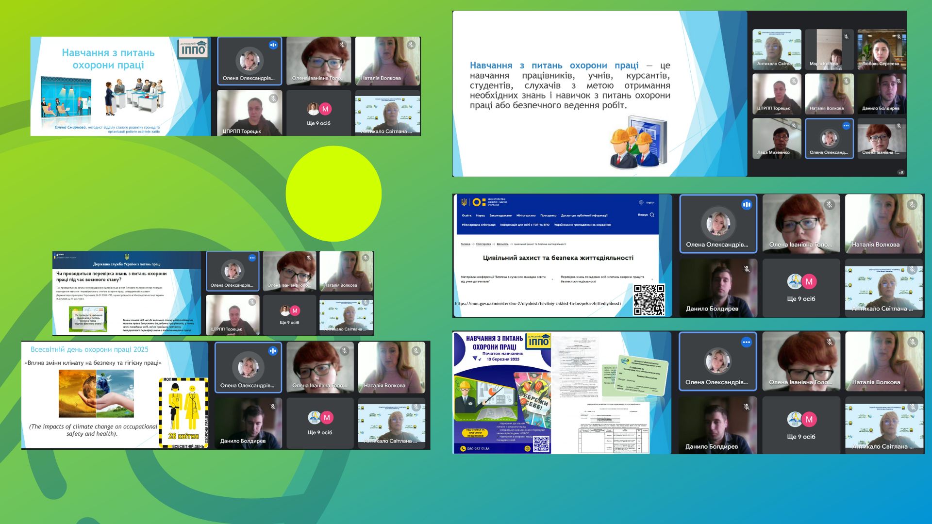Click Ministry of Education logo on website header
This screenshot has width=932, height=524.
[483, 202]
